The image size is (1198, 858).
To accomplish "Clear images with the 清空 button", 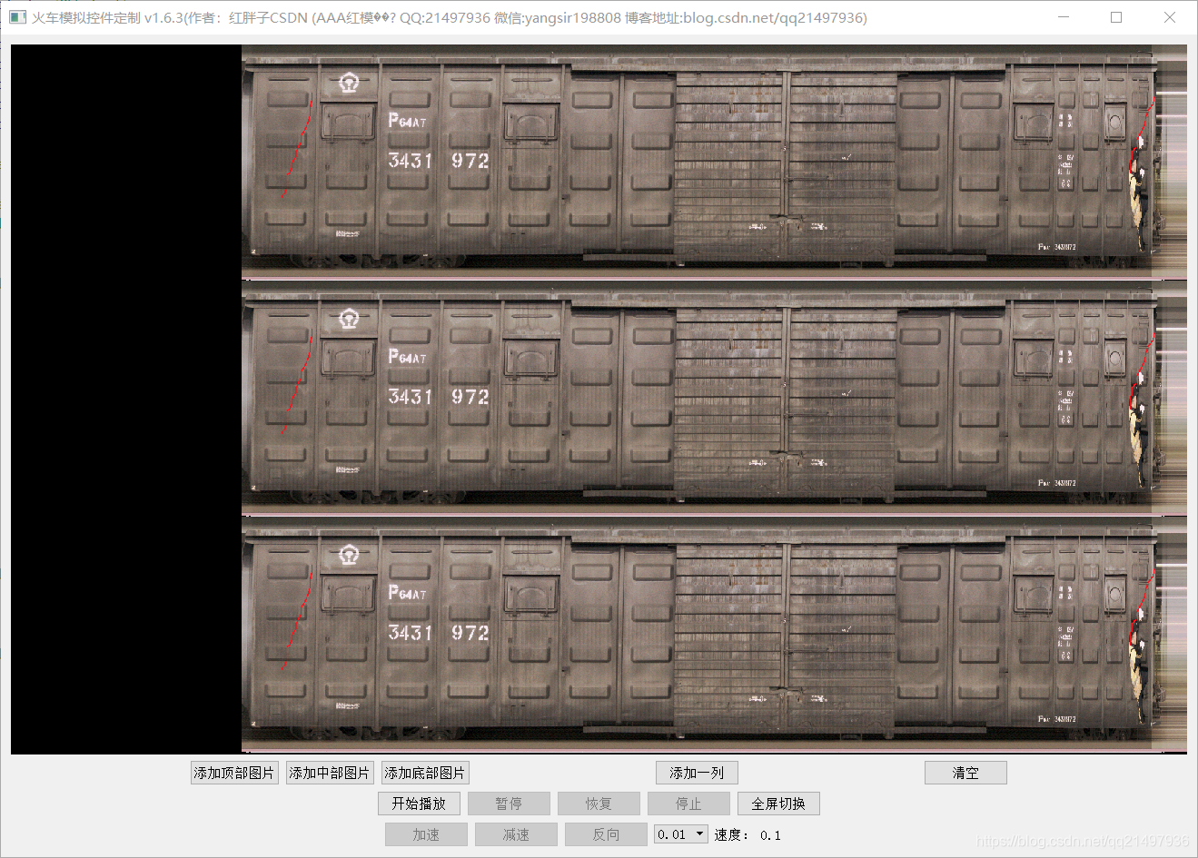I will coord(965,773).
